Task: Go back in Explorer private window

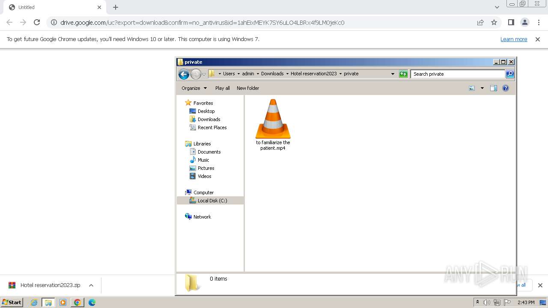Action: pyautogui.click(x=184, y=74)
